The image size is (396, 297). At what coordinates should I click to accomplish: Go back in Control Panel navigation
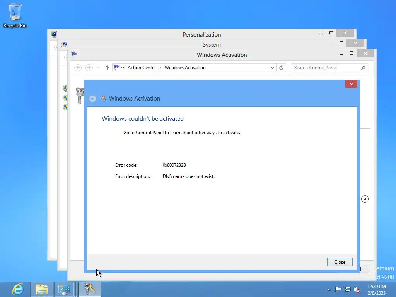(78, 68)
